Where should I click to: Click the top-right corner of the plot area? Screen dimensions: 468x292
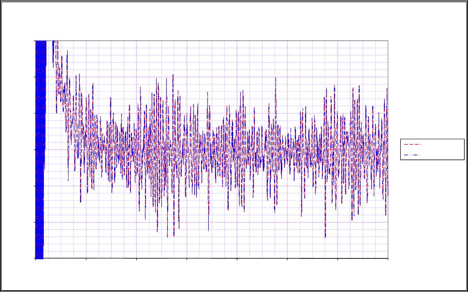388,41
